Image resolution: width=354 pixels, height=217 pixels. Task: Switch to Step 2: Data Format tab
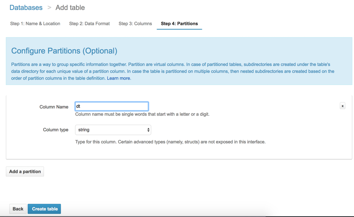[x=89, y=24]
